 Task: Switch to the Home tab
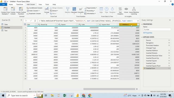pos(11,4)
